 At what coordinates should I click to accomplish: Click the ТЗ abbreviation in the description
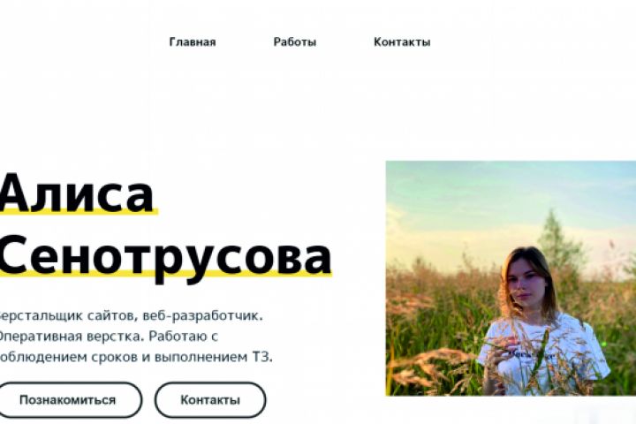click(x=262, y=358)
